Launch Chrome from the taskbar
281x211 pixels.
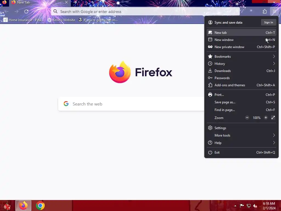(40, 206)
